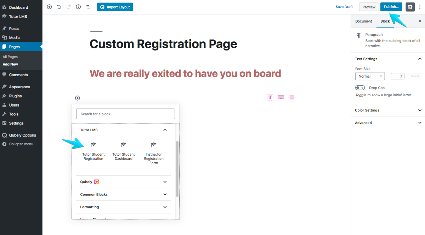Insert Tutor Student Dashboard block
Viewport: 425px width, 235px height.
pos(124,152)
